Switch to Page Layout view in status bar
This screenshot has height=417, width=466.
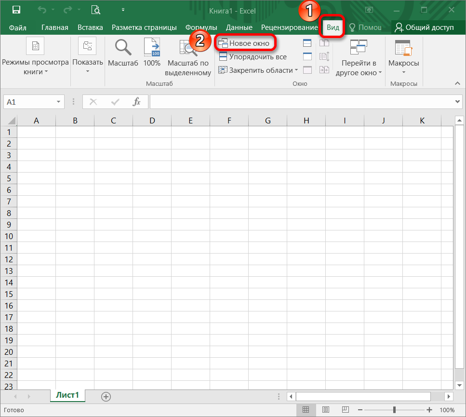click(326, 410)
